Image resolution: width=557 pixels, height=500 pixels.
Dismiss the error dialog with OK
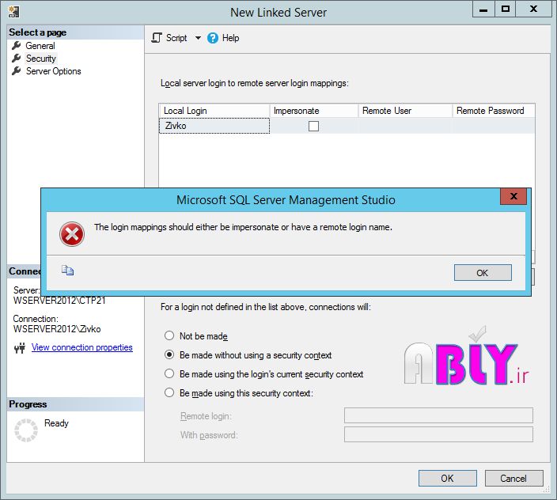click(483, 273)
